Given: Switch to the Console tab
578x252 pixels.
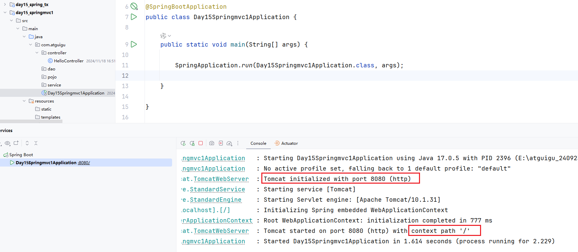Looking at the screenshot, I should pyautogui.click(x=258, y=143).
